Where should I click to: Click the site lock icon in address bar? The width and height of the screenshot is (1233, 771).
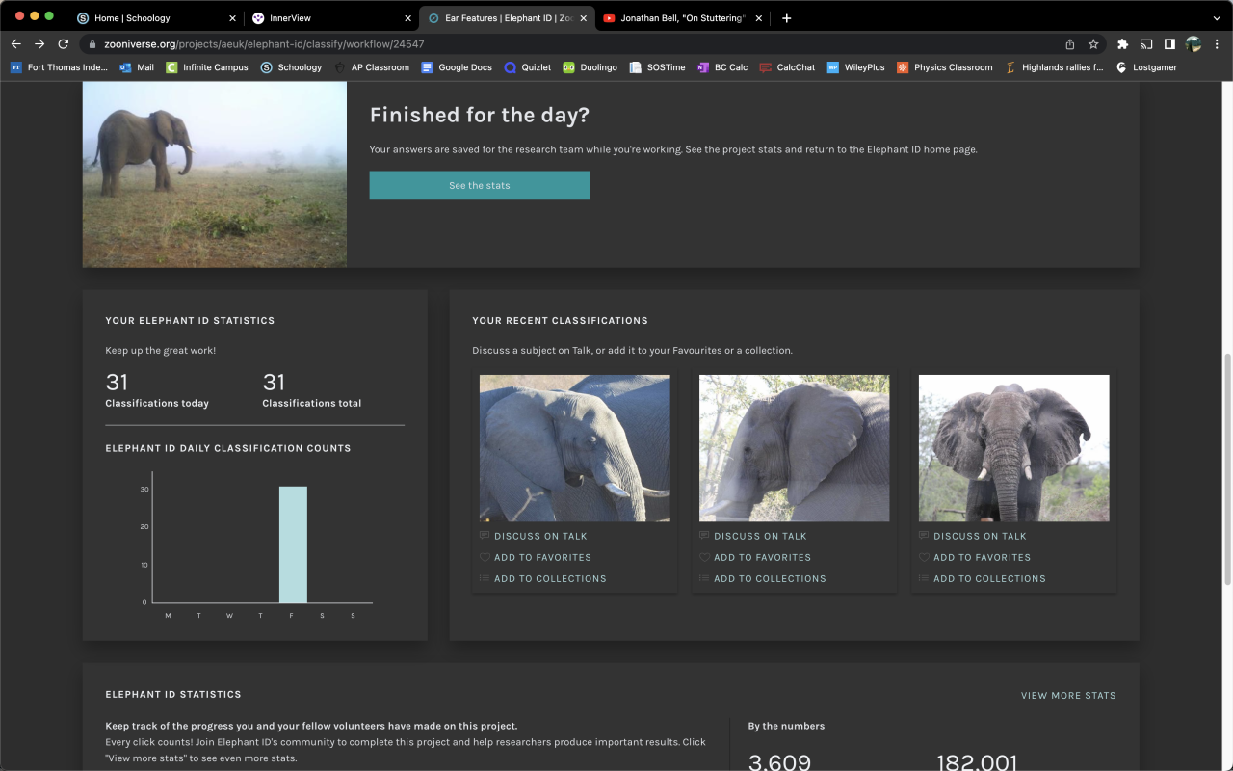92,44
